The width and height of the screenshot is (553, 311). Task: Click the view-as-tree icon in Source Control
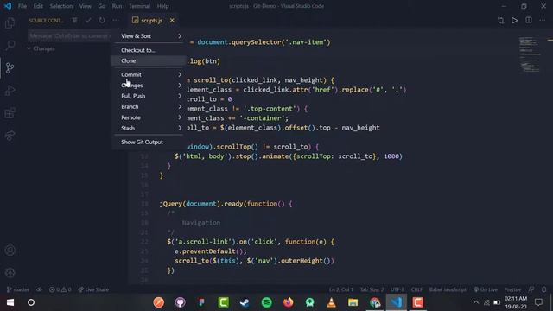pyautogui.click(x=75, y=21)
